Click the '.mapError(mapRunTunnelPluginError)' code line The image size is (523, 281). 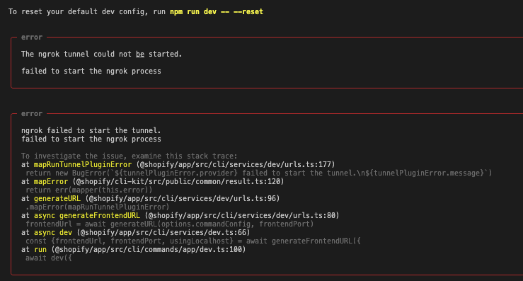click(98, 207)
